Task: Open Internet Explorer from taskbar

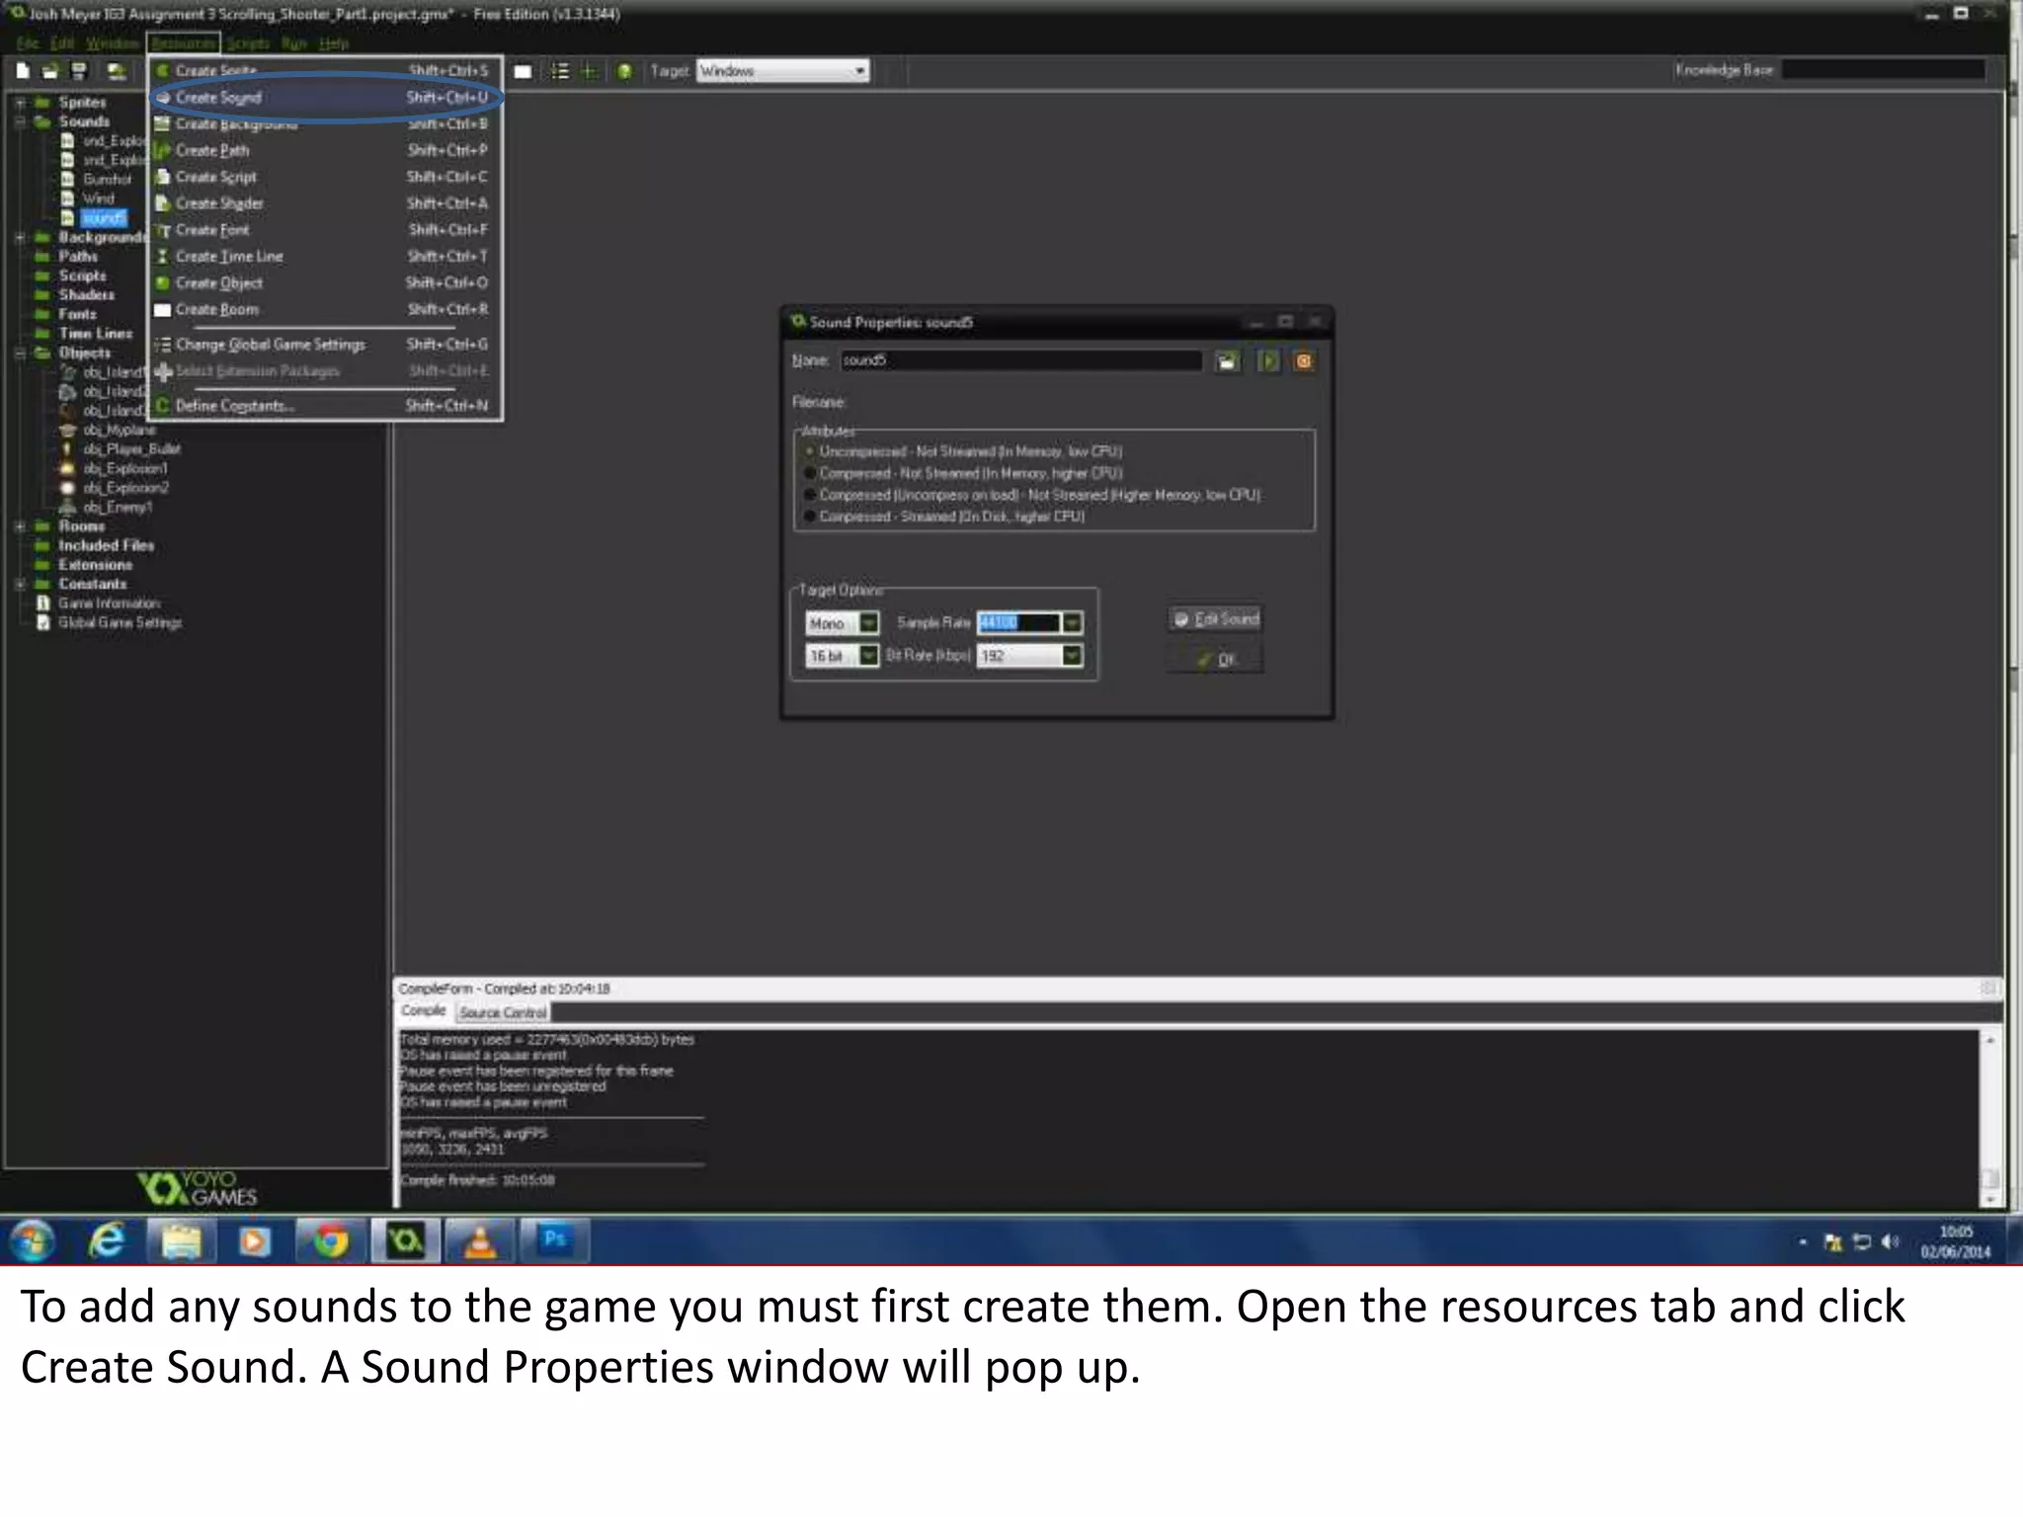Action: (107, 1240)
